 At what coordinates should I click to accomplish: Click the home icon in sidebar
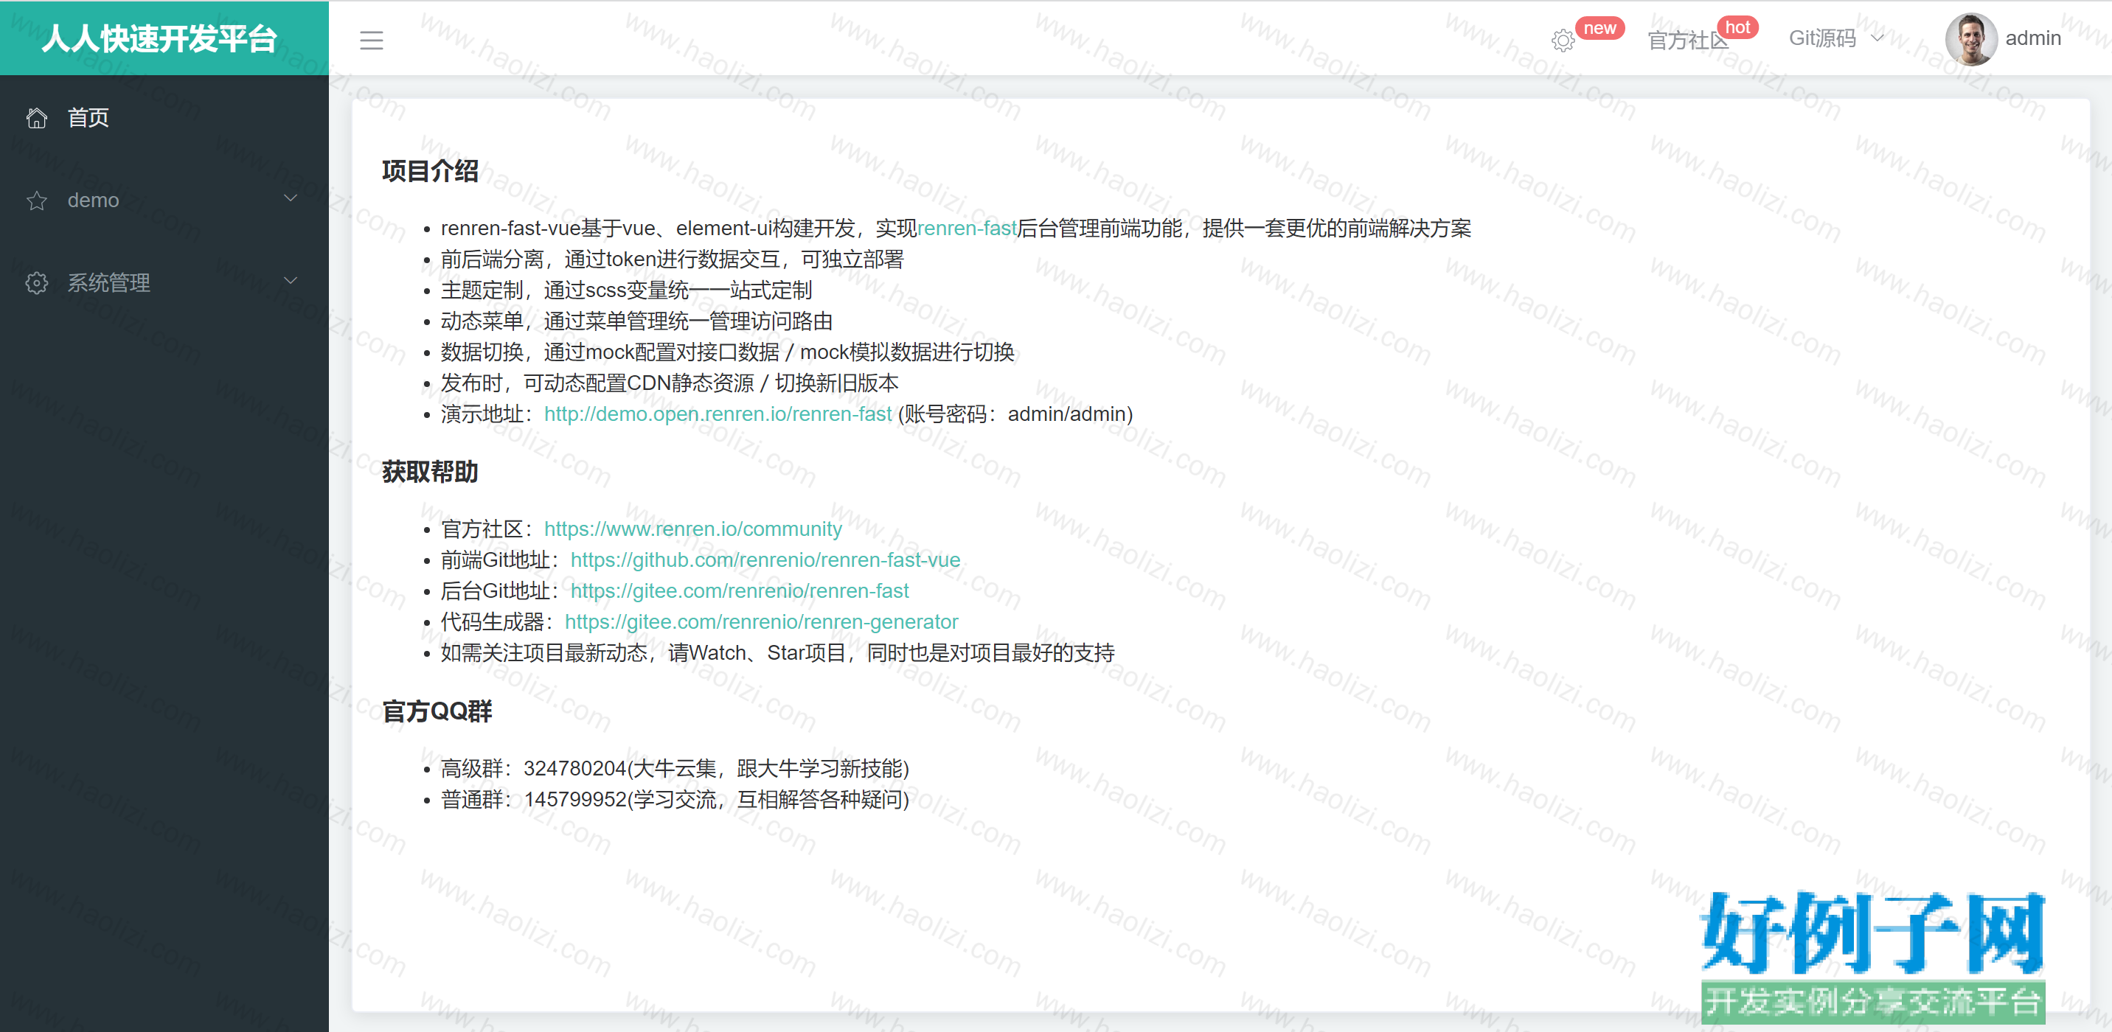pos(37,118)
